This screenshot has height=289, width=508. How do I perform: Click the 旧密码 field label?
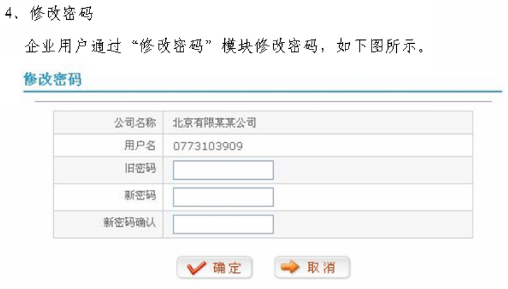coord(140,169)
